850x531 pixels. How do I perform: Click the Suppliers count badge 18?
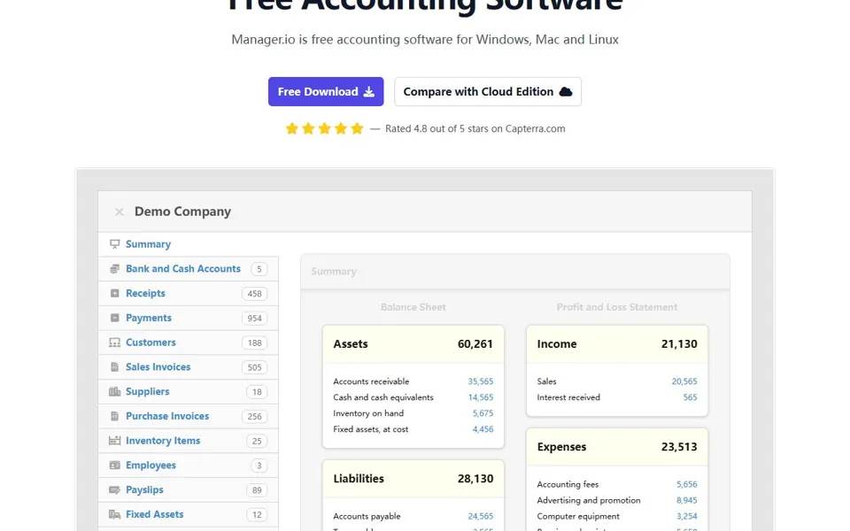point(257,392)
